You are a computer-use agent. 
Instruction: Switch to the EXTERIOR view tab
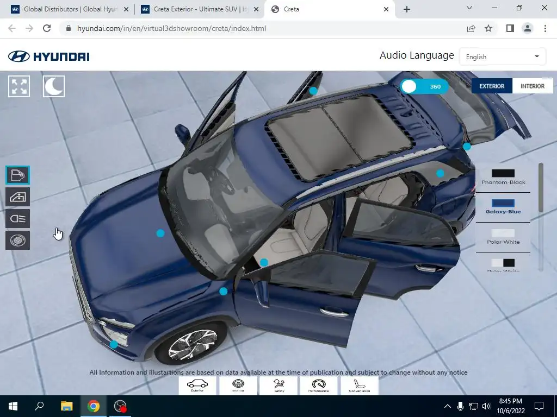(492, 86)
